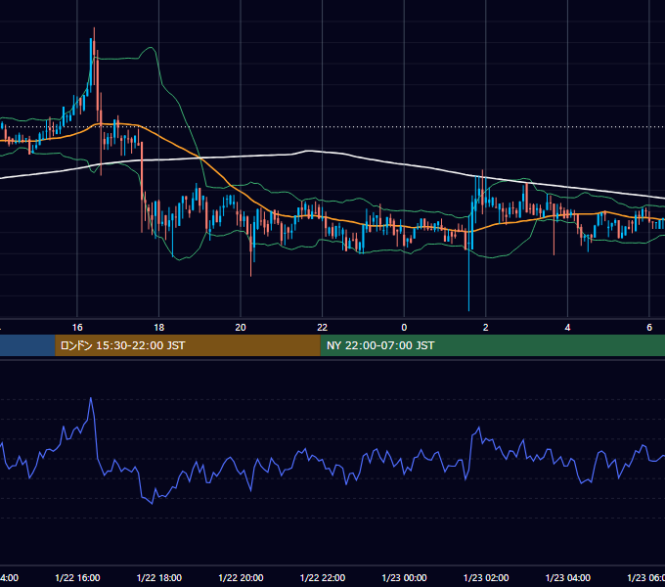Screen dimensions: 665x587
Task: Click hour label 0 under the price chart
Action: 404,327
